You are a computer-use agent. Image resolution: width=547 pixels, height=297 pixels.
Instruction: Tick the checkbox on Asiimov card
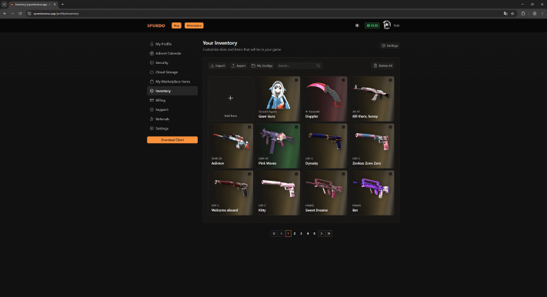pyautogui.click(x=249, y=127)
